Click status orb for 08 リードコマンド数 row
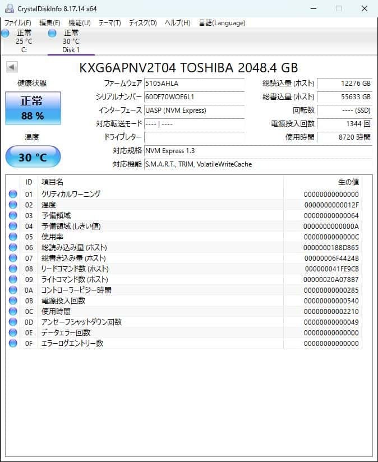This screenshot has height=462, width=378. (x=13, y=269)
